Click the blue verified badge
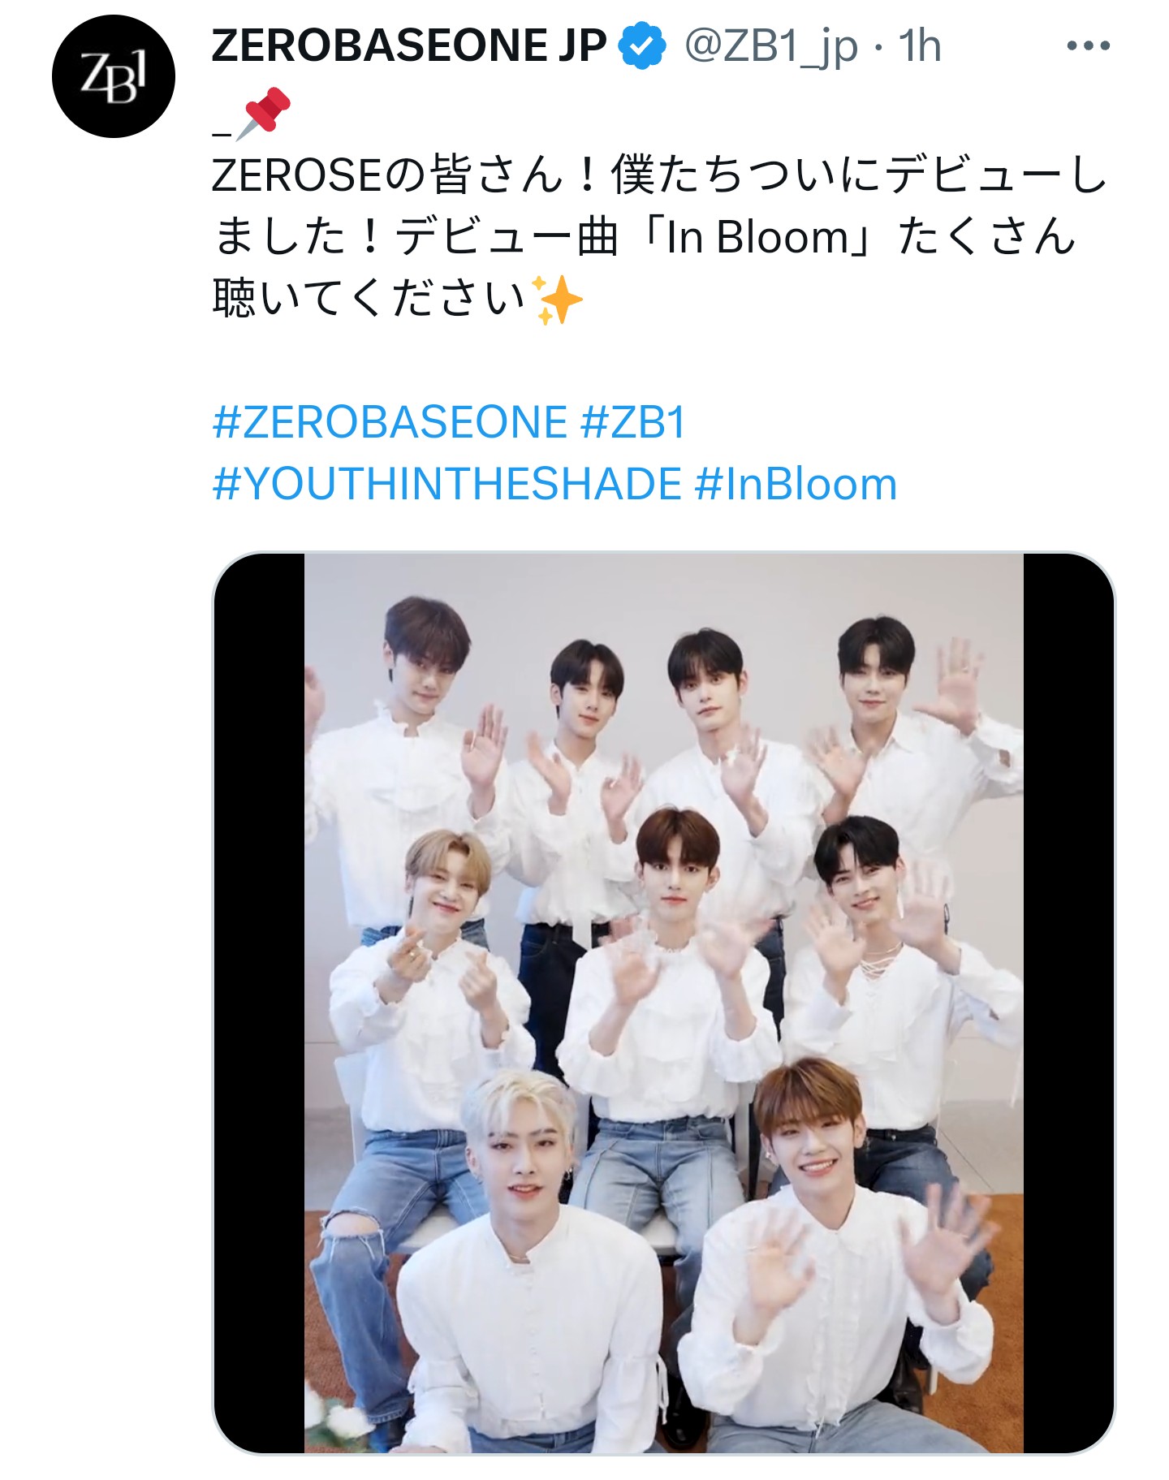This screenshot has height=1480, width=1169. pyautogui.click(x=643, y=46)
